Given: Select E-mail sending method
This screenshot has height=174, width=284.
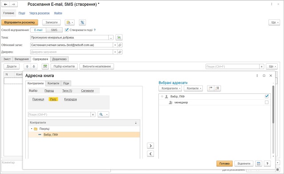Looking at the screenshot, I should 38,30.
